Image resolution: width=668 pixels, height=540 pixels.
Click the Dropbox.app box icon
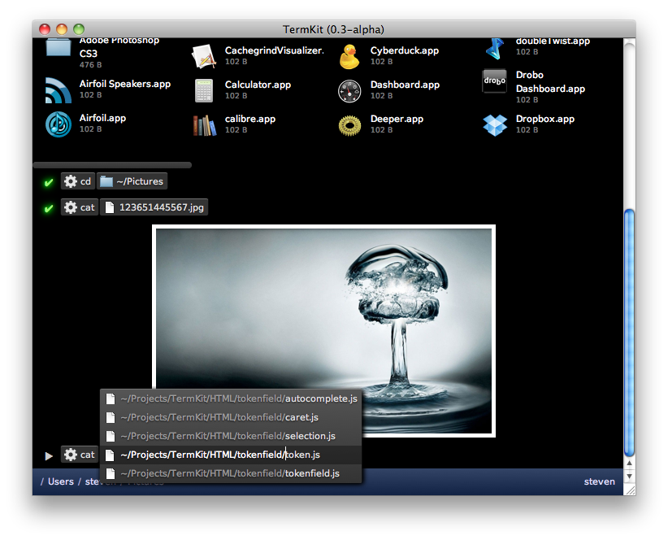[495, 124]
